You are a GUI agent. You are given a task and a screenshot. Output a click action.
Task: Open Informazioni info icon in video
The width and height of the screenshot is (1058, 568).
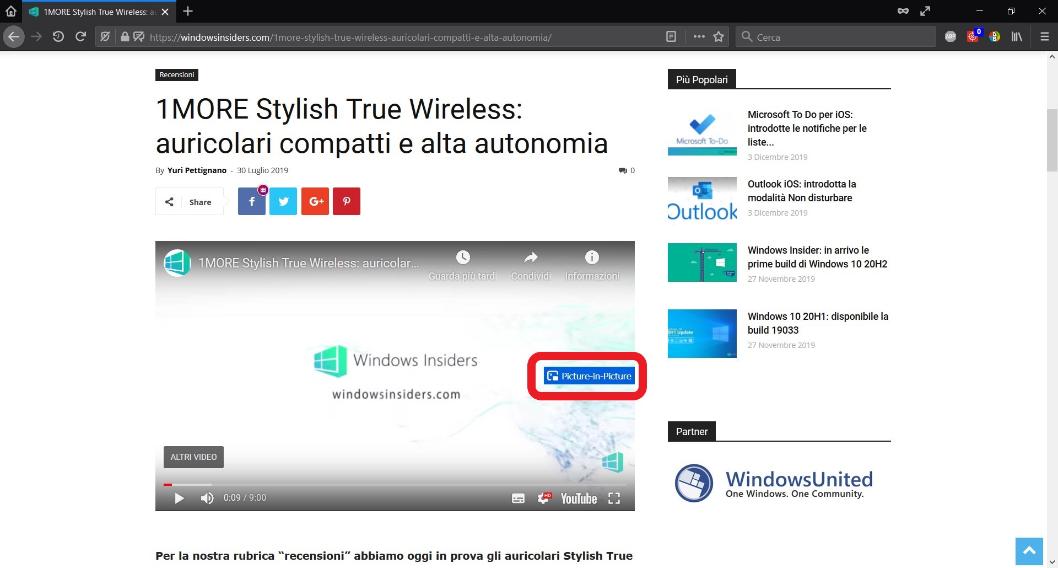click(x=592, y=265)
